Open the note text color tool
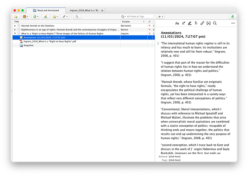 tap(183, 23)
